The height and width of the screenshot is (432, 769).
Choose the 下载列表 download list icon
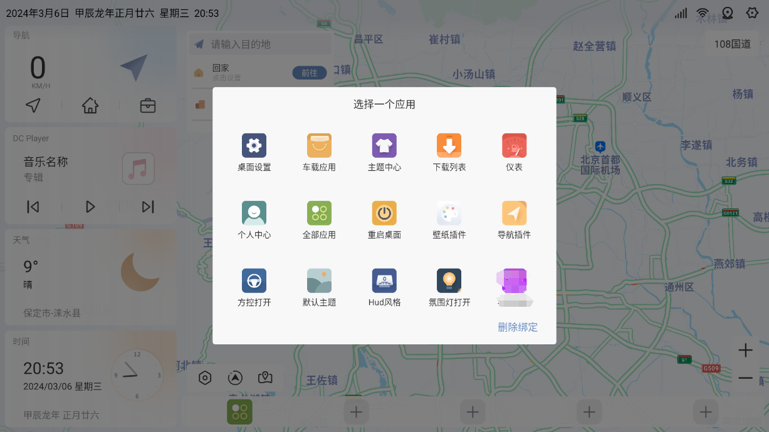coord(449,146)
